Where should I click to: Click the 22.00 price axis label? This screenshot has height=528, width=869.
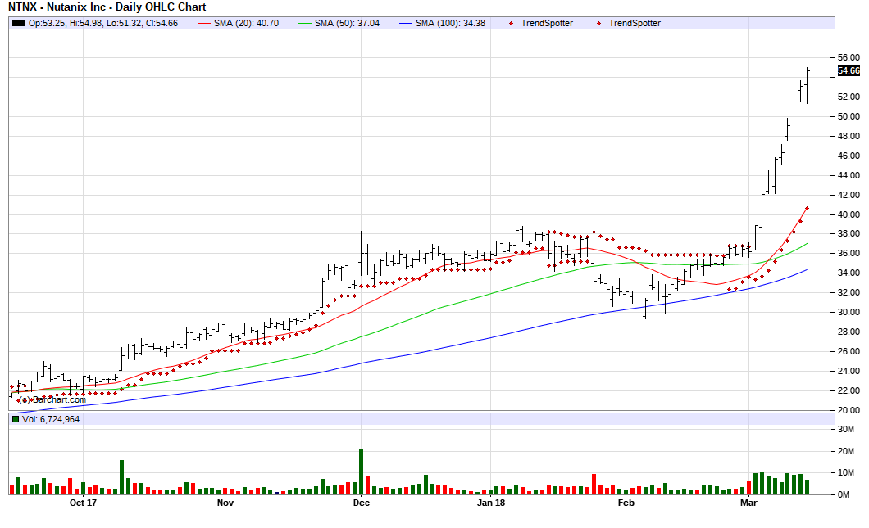849,390
